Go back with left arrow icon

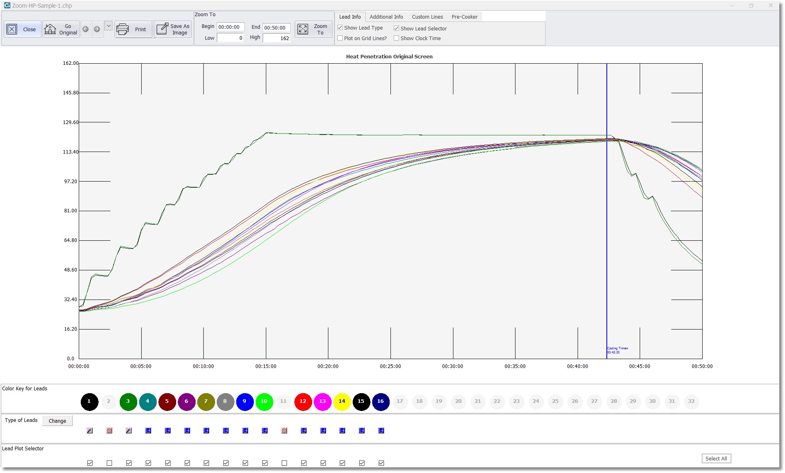click(86, 29)
